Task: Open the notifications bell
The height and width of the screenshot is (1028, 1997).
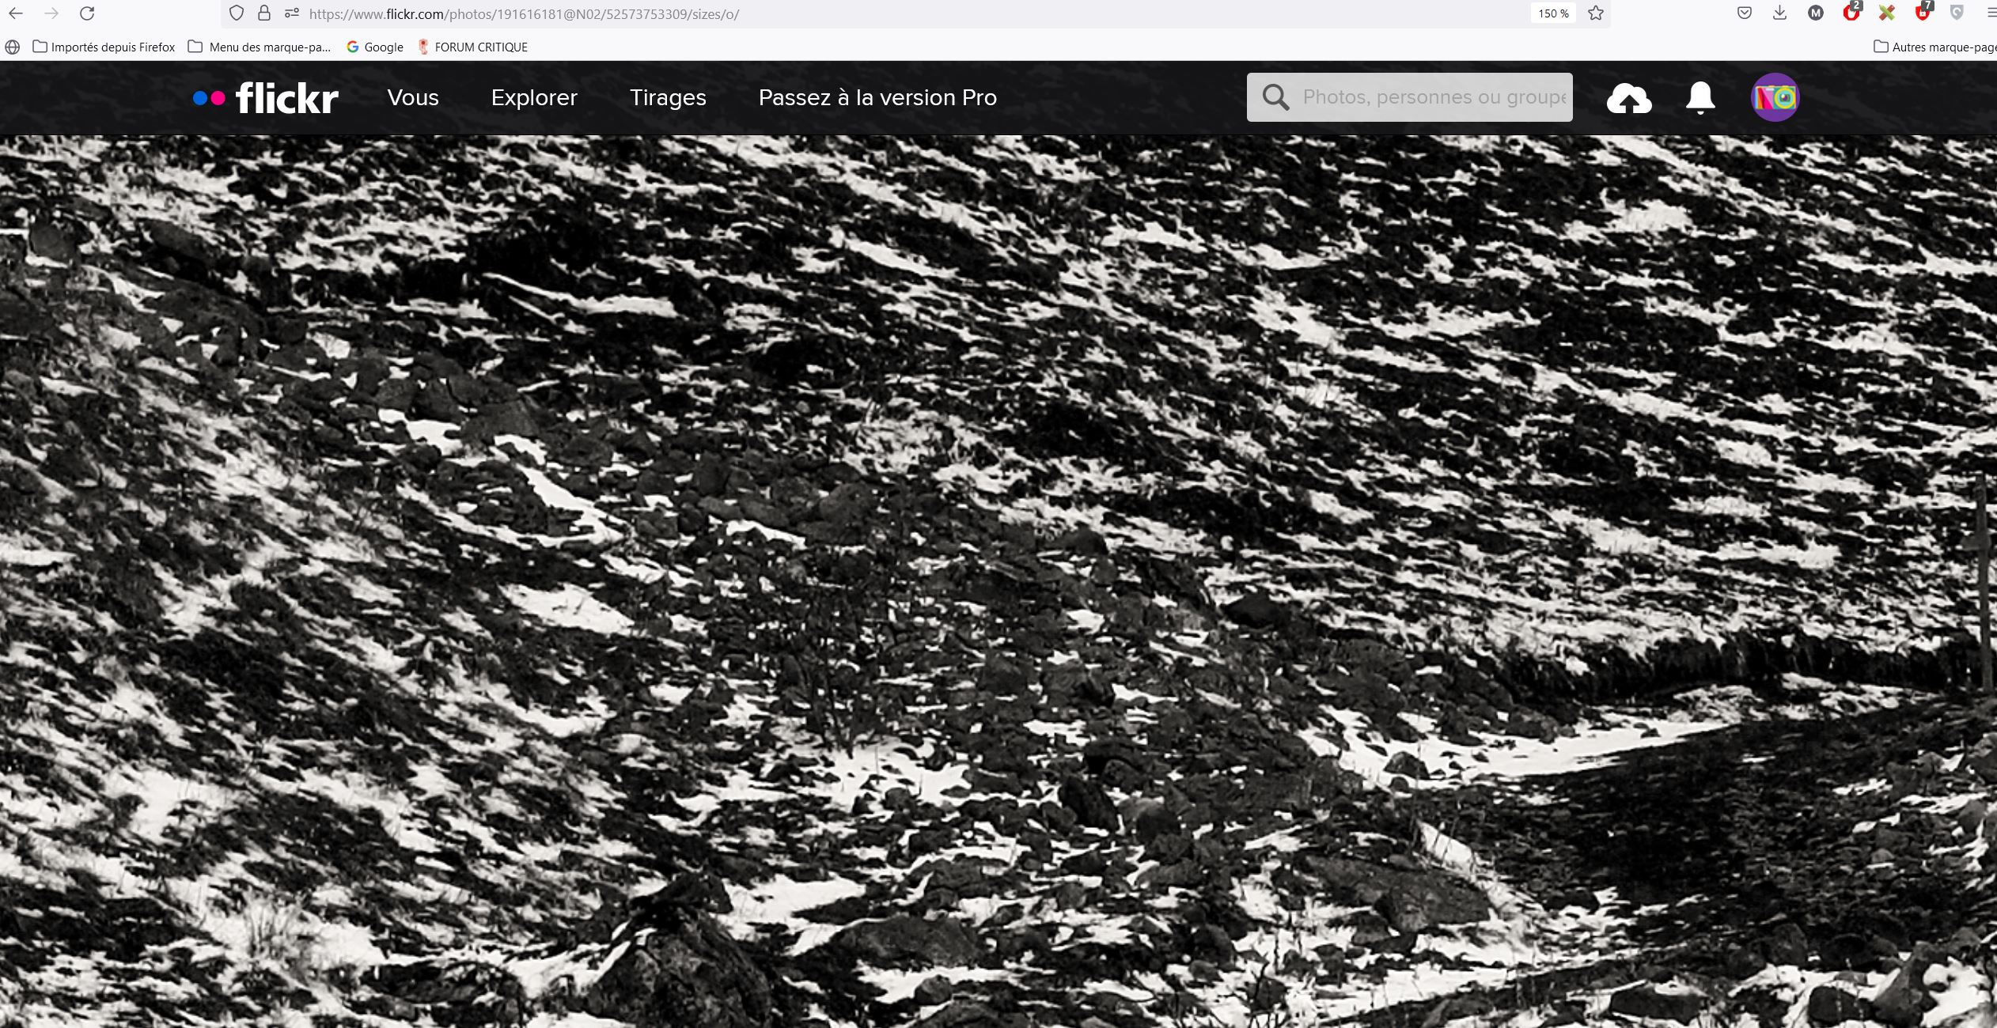Action: point(1700,98)
